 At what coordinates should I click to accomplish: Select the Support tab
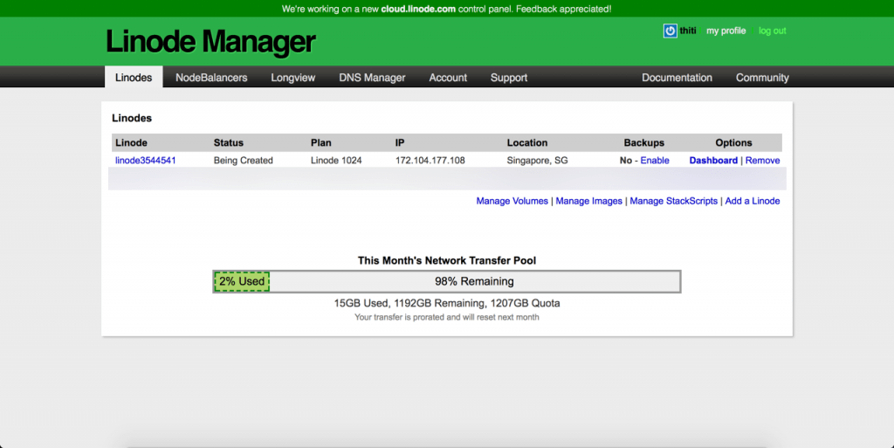coord(508,78)
